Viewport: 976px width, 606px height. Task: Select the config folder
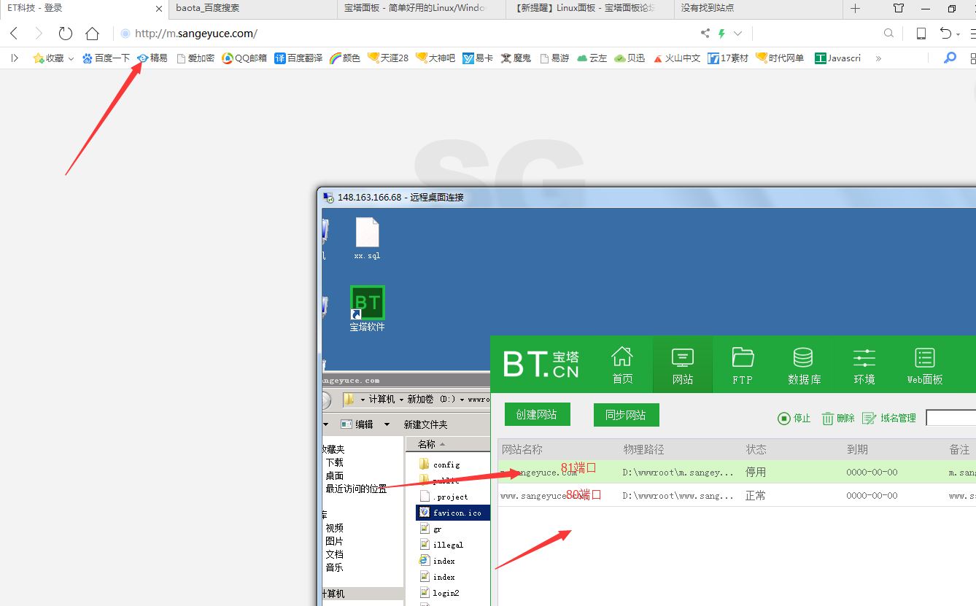[440, 465]
